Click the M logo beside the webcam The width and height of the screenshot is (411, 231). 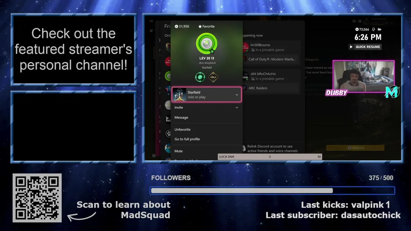[x=392, y=92]
